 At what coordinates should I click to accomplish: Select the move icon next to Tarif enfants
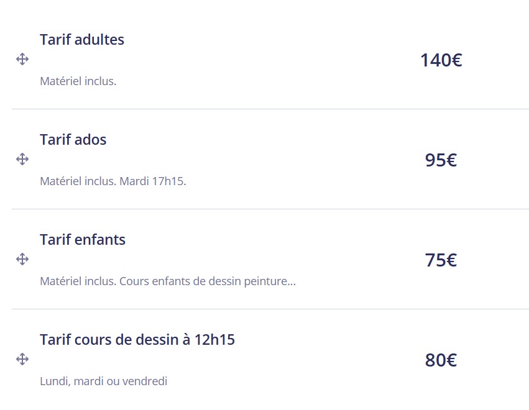tap(22, 259)
